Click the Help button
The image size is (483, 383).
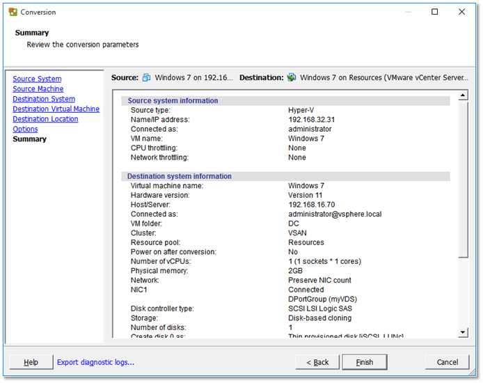pos(31,362)
